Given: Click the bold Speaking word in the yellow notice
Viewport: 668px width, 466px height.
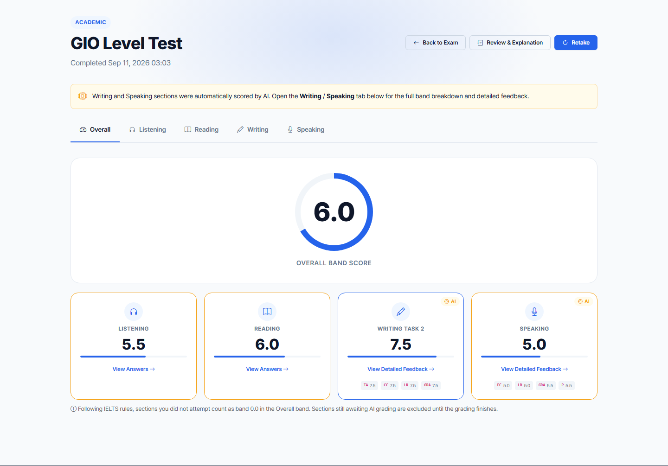Looking at the screenshot, I should click(340, 96).
